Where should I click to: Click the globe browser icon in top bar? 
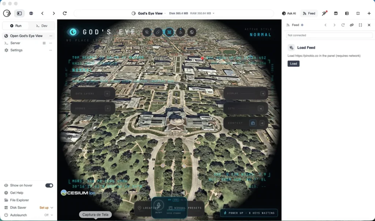[31, 14]
